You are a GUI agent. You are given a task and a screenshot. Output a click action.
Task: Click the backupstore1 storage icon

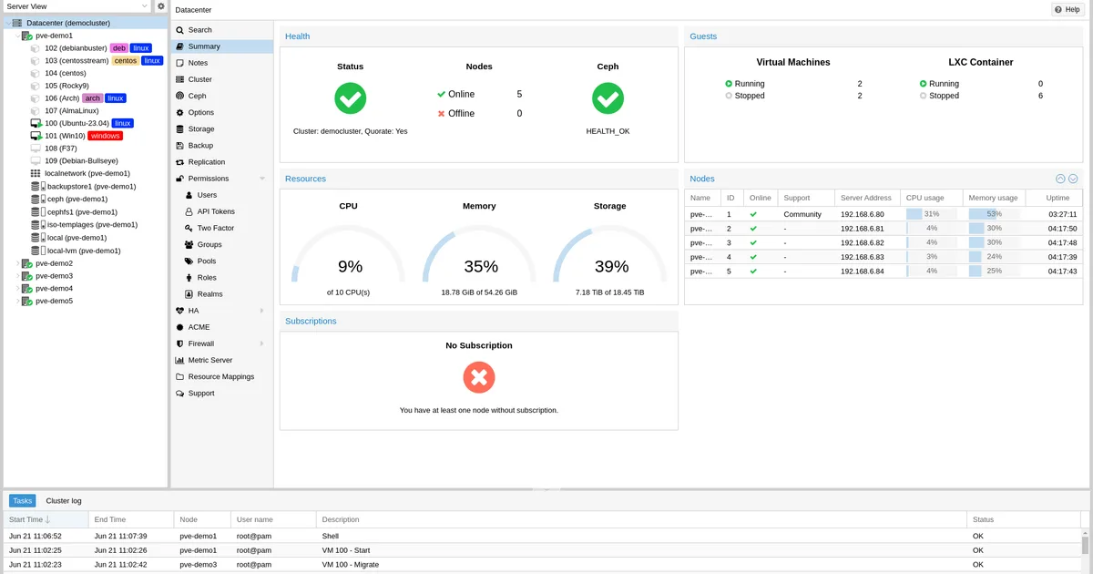[x=37, y=186]
